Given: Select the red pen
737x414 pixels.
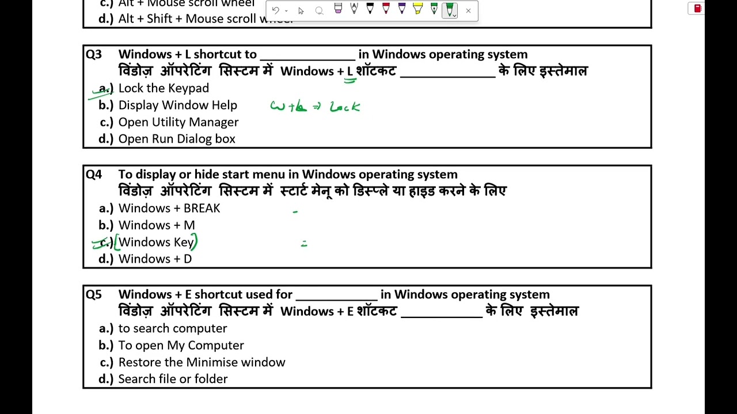Looking at the screenshot, I should 386,8.
